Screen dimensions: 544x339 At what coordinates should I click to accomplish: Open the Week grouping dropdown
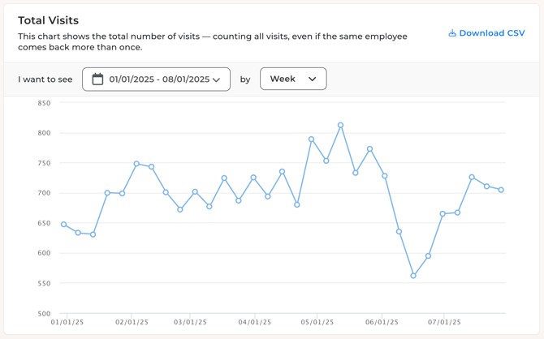293,79
